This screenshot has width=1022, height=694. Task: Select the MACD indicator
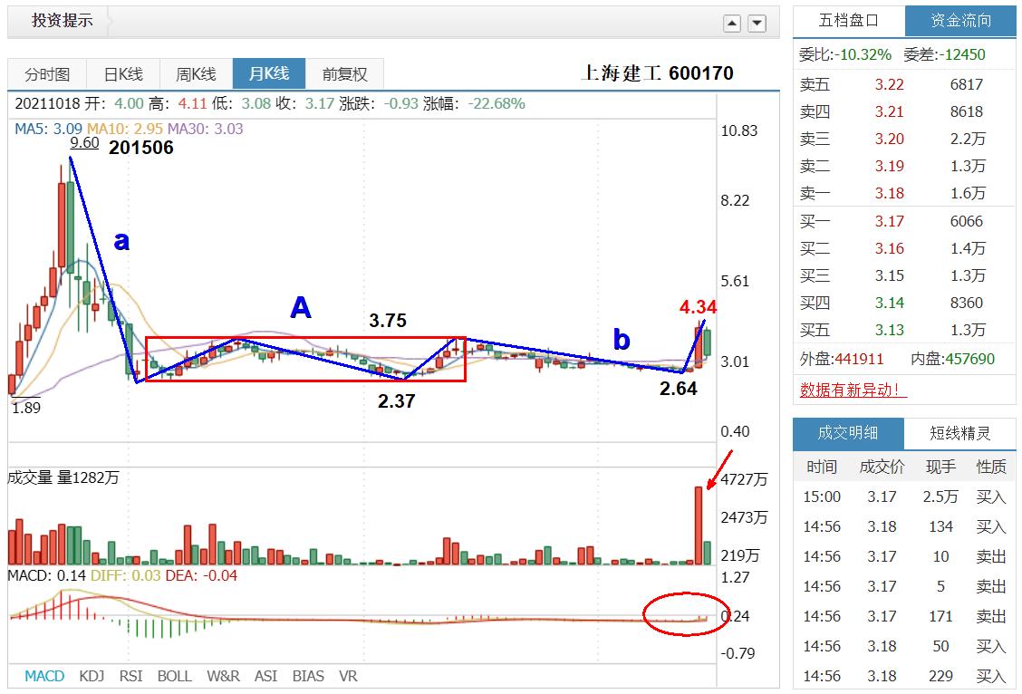coord(44,677)
